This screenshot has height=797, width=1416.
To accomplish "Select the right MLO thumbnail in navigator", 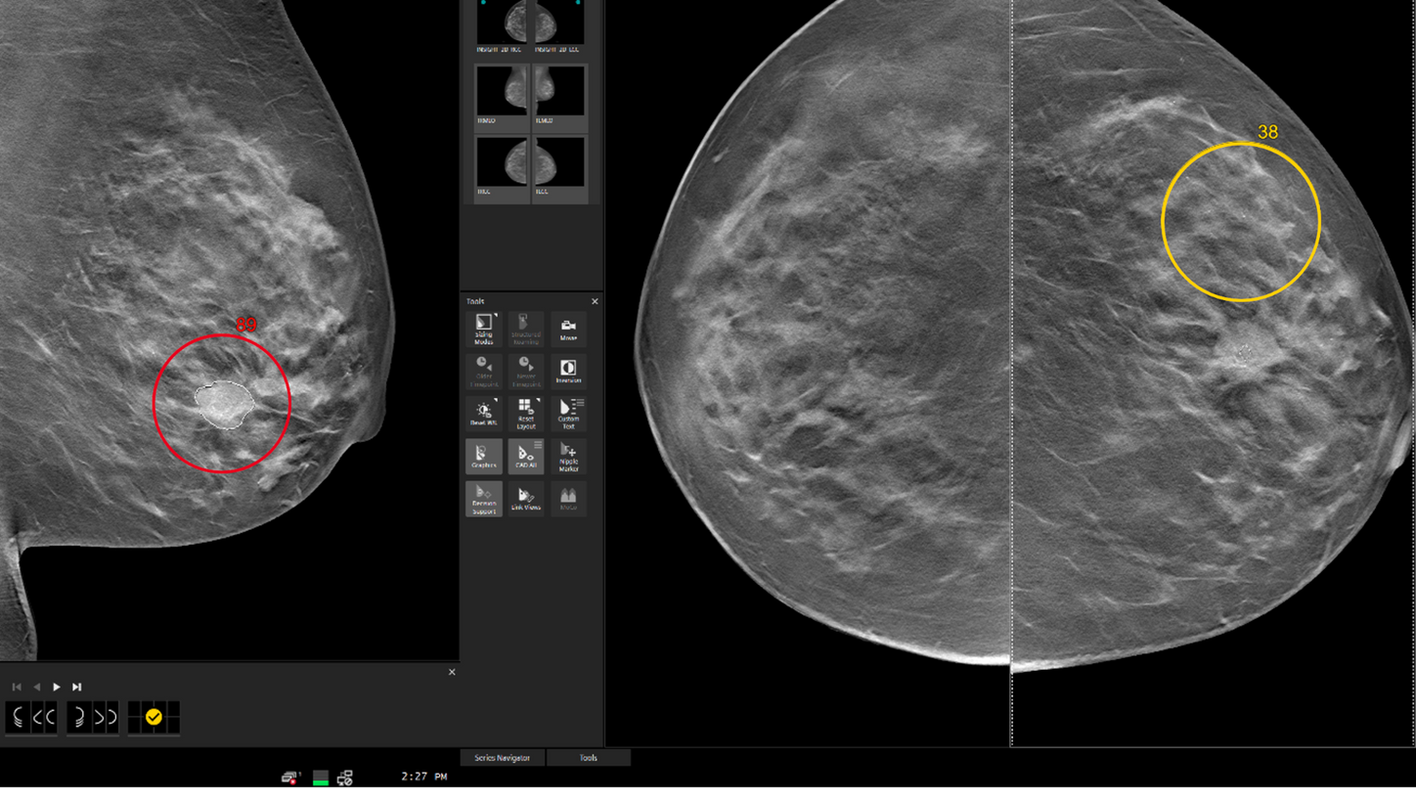I will pyautogui.click(x=503, y=95).
